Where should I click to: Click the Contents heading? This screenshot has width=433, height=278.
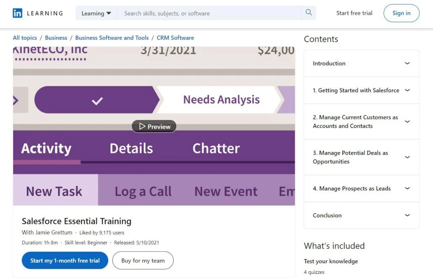coord(321,39)
